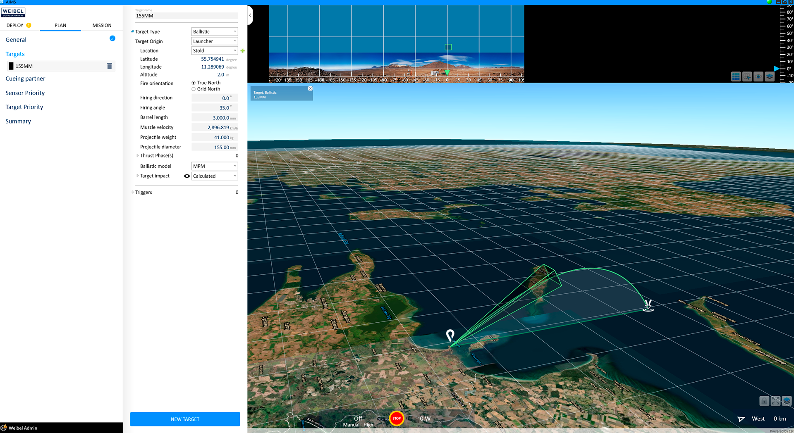This screenshot has height=433, width=794.
Task: Click the Muzzle velocity value field
Action: (x=214, y=128)
